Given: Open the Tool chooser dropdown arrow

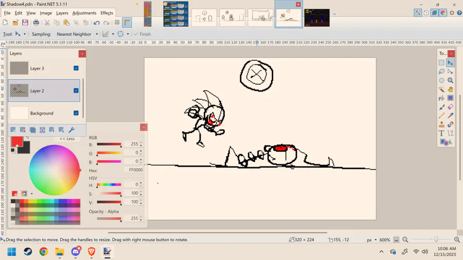Looking at the screenshot, I should coord(25,34).
